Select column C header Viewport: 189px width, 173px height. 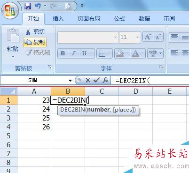point(102,91)
